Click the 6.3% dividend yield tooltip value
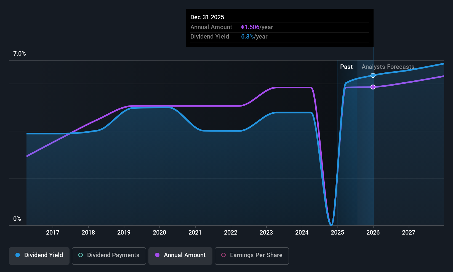Image resolution: width=453 pixels, height=272 pixels. [247, 36]
